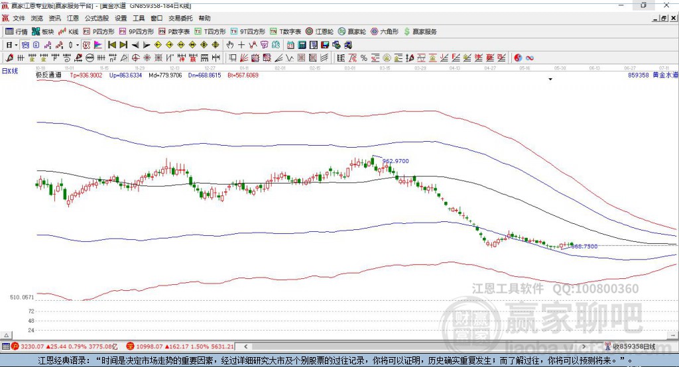Open 赢家服务 service with dollar icon
The height and width of the screenshot is (367, 679).
point(420,32)
